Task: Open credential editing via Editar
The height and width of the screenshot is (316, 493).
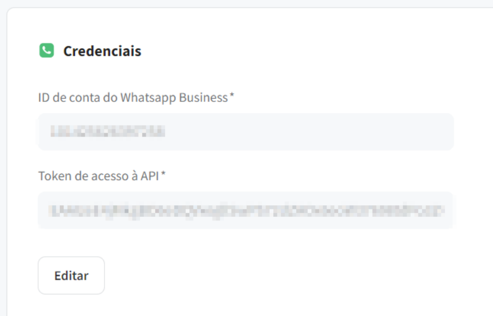Action: pos(71,276)
